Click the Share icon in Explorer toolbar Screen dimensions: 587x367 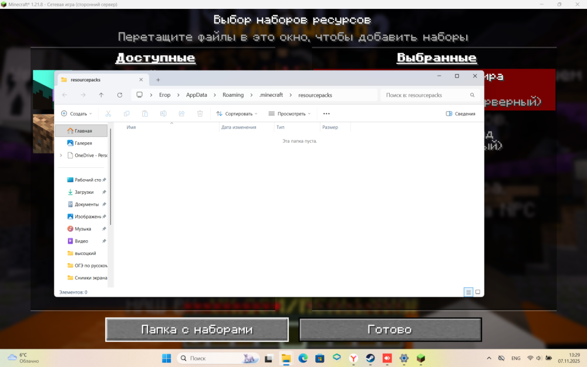(x=181, y=113)
